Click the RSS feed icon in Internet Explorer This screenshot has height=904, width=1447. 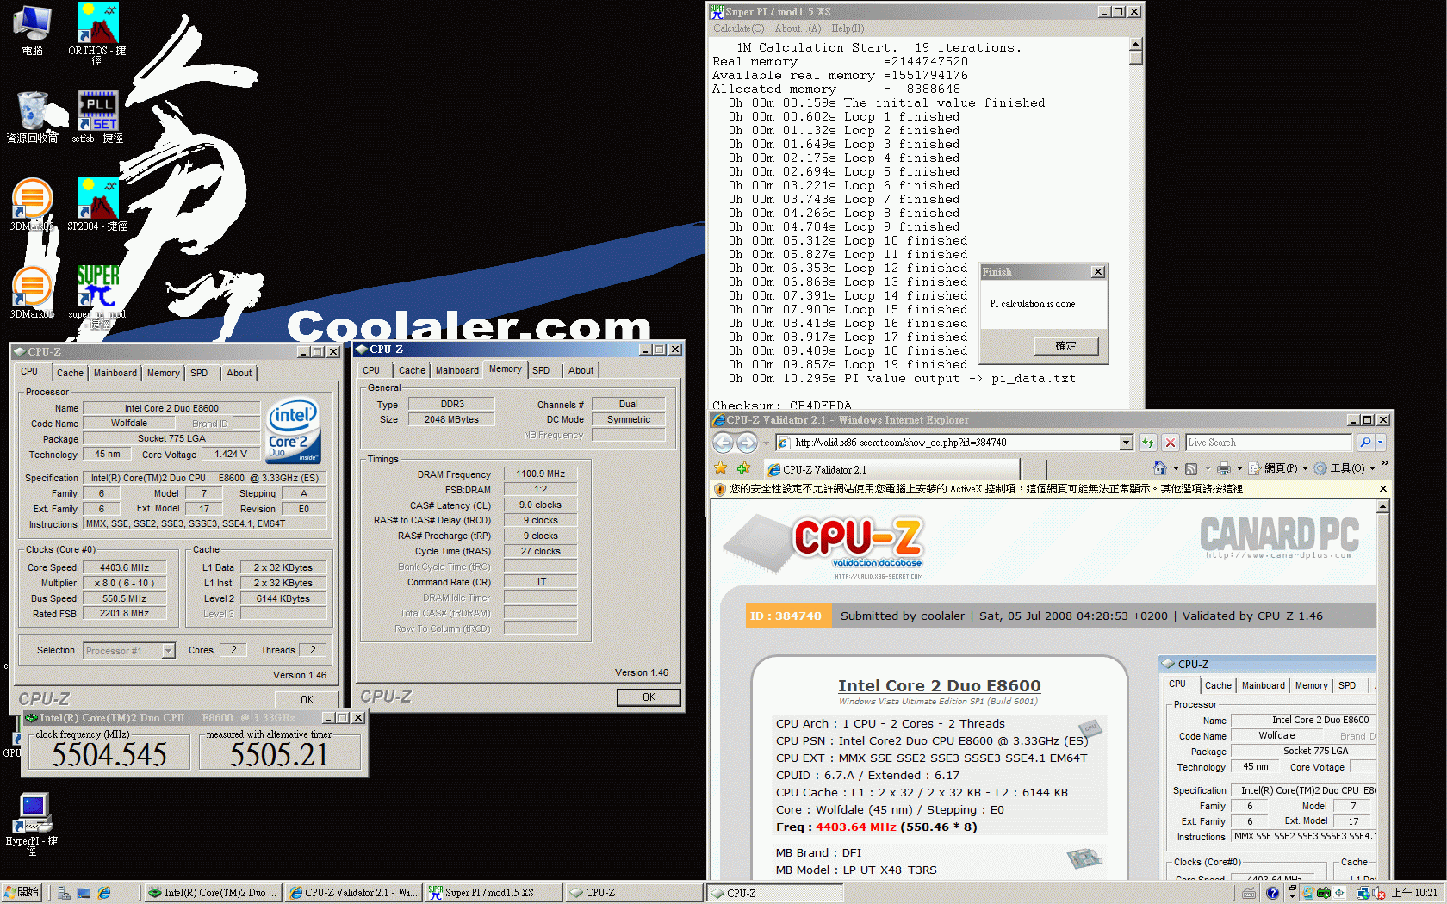[x=1190, y=467]
